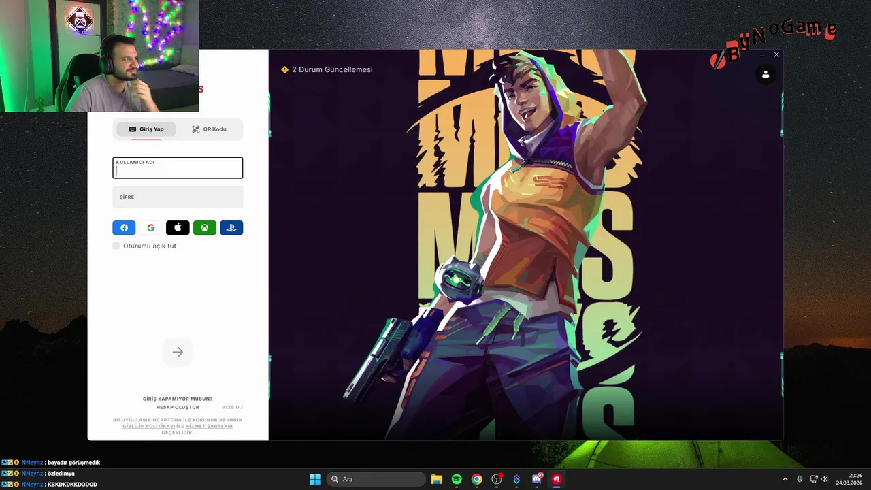Sign in with Google
Image resolution: width=871 pixels, height=490 pixels.
coord(151,228)
